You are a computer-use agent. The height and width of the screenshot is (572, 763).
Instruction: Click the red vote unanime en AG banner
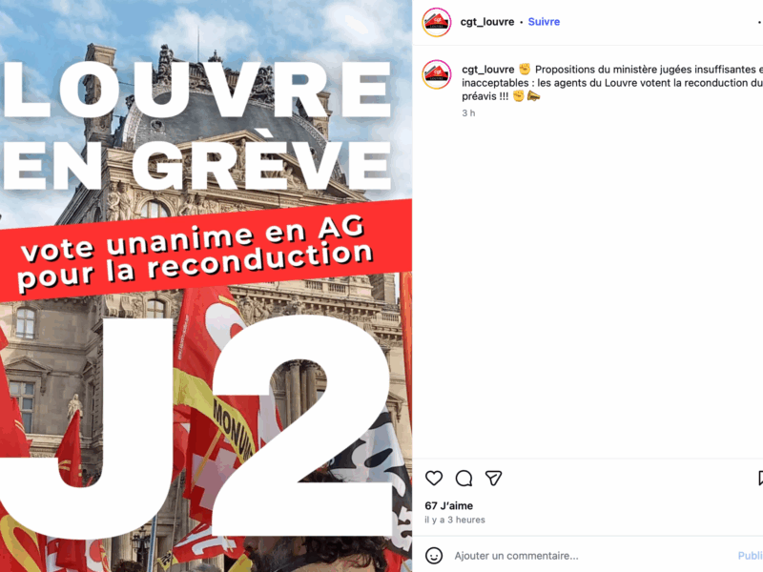coord(206,252)
